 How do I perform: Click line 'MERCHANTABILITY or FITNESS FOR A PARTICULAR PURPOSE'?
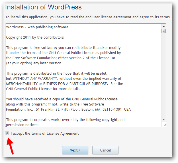coord(64,84)
